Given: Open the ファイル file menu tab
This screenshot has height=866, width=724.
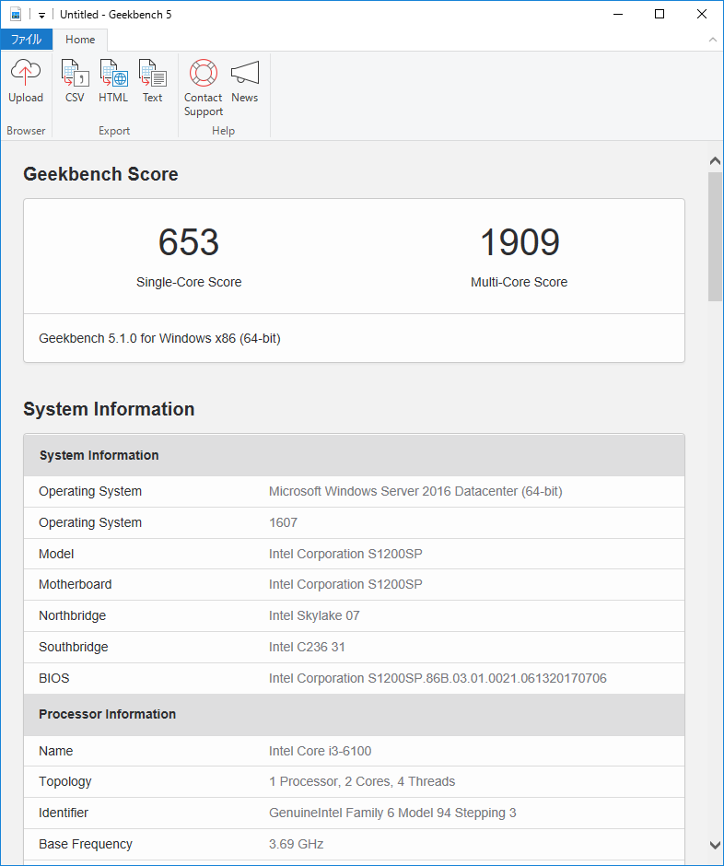Looking at the screenshot, I should pos(26,40).
